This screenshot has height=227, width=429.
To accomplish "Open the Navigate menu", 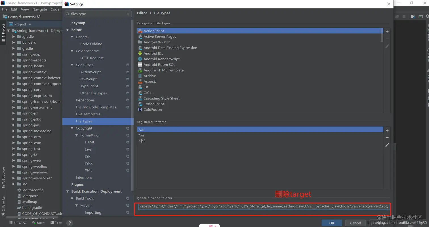I will click(40, 9).
